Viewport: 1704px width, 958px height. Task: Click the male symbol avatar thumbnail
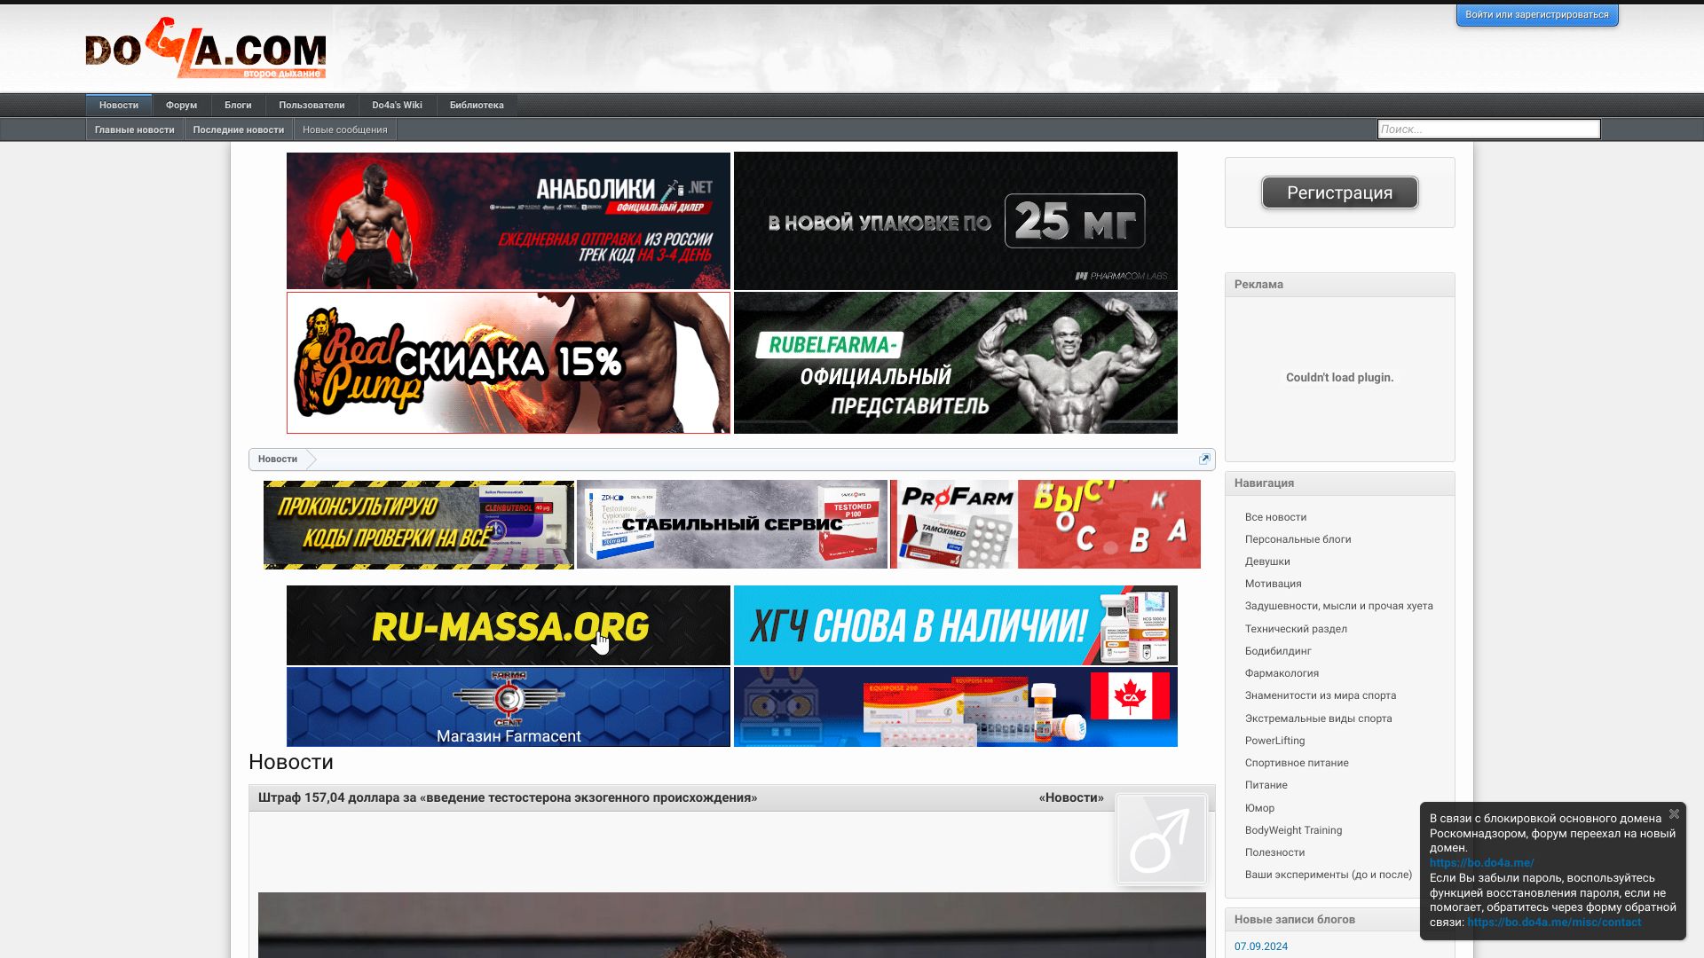click(x=1161, y=839)
